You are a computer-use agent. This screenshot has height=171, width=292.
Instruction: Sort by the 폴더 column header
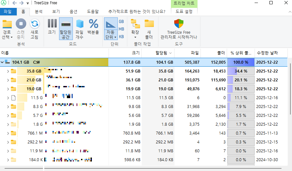click(x=214, y=53)
